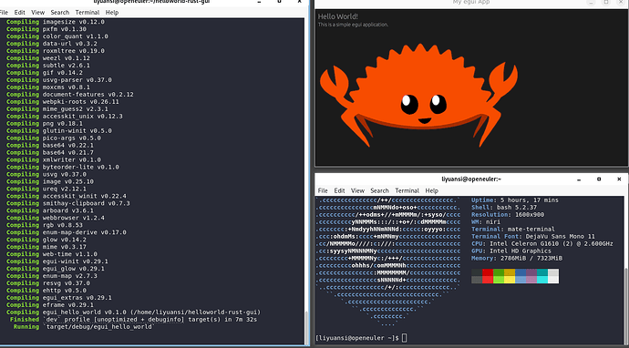629x348 pixels.
Task: Click the 'Hello World!' heading in egui app
Action: click(x=338, y=16)
